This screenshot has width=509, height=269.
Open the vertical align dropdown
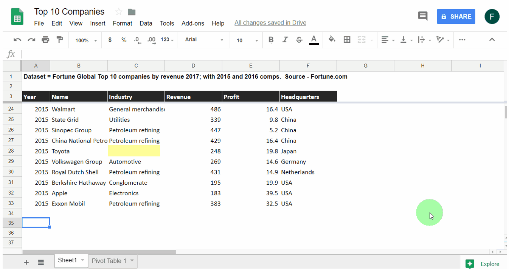click(406, 40)
